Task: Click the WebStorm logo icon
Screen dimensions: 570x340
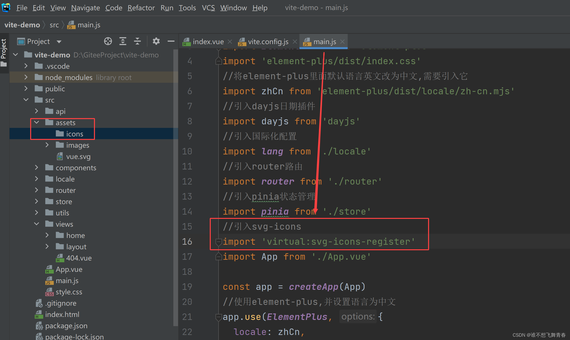Action: point(6,8)
